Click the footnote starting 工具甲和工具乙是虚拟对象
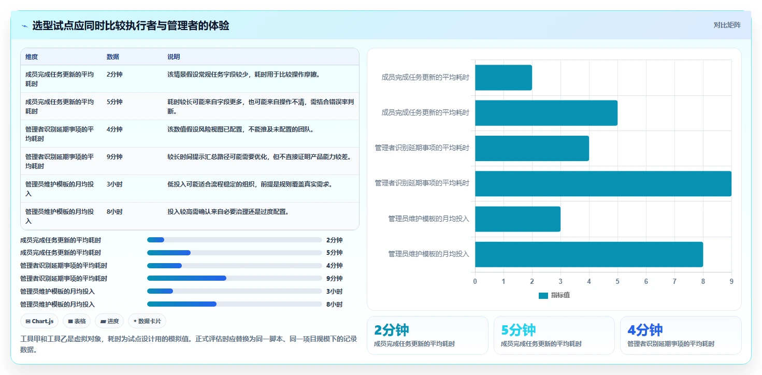 [x=189, y=344]
